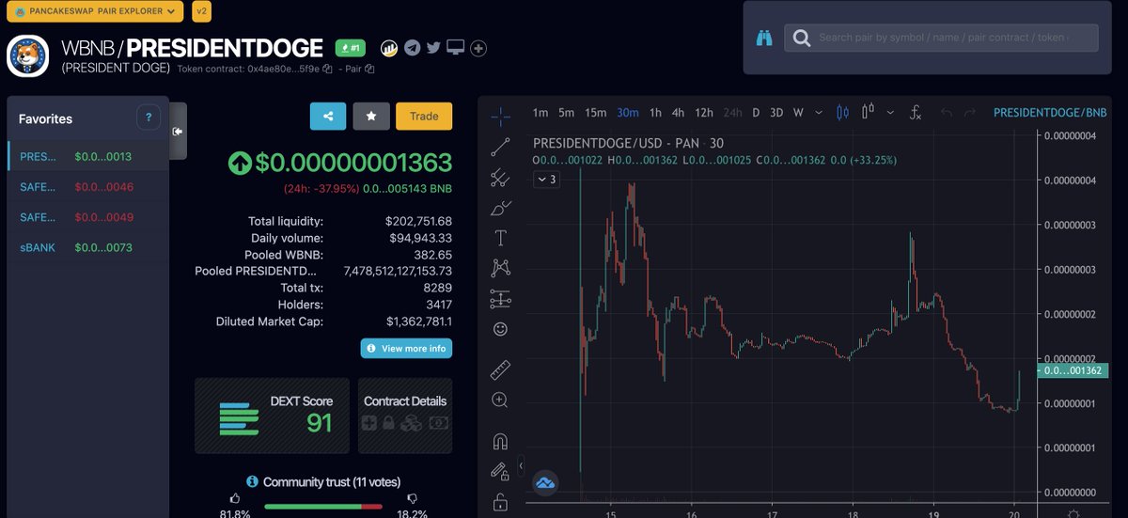Collapse the Favorites sidebar panel
The height and width of the screenshot is (518, 1128).
coord(178,132)
